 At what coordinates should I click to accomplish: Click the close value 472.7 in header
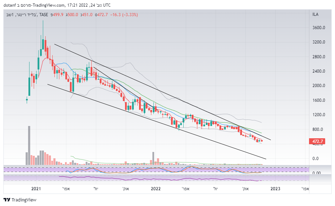tap(103, 14)
